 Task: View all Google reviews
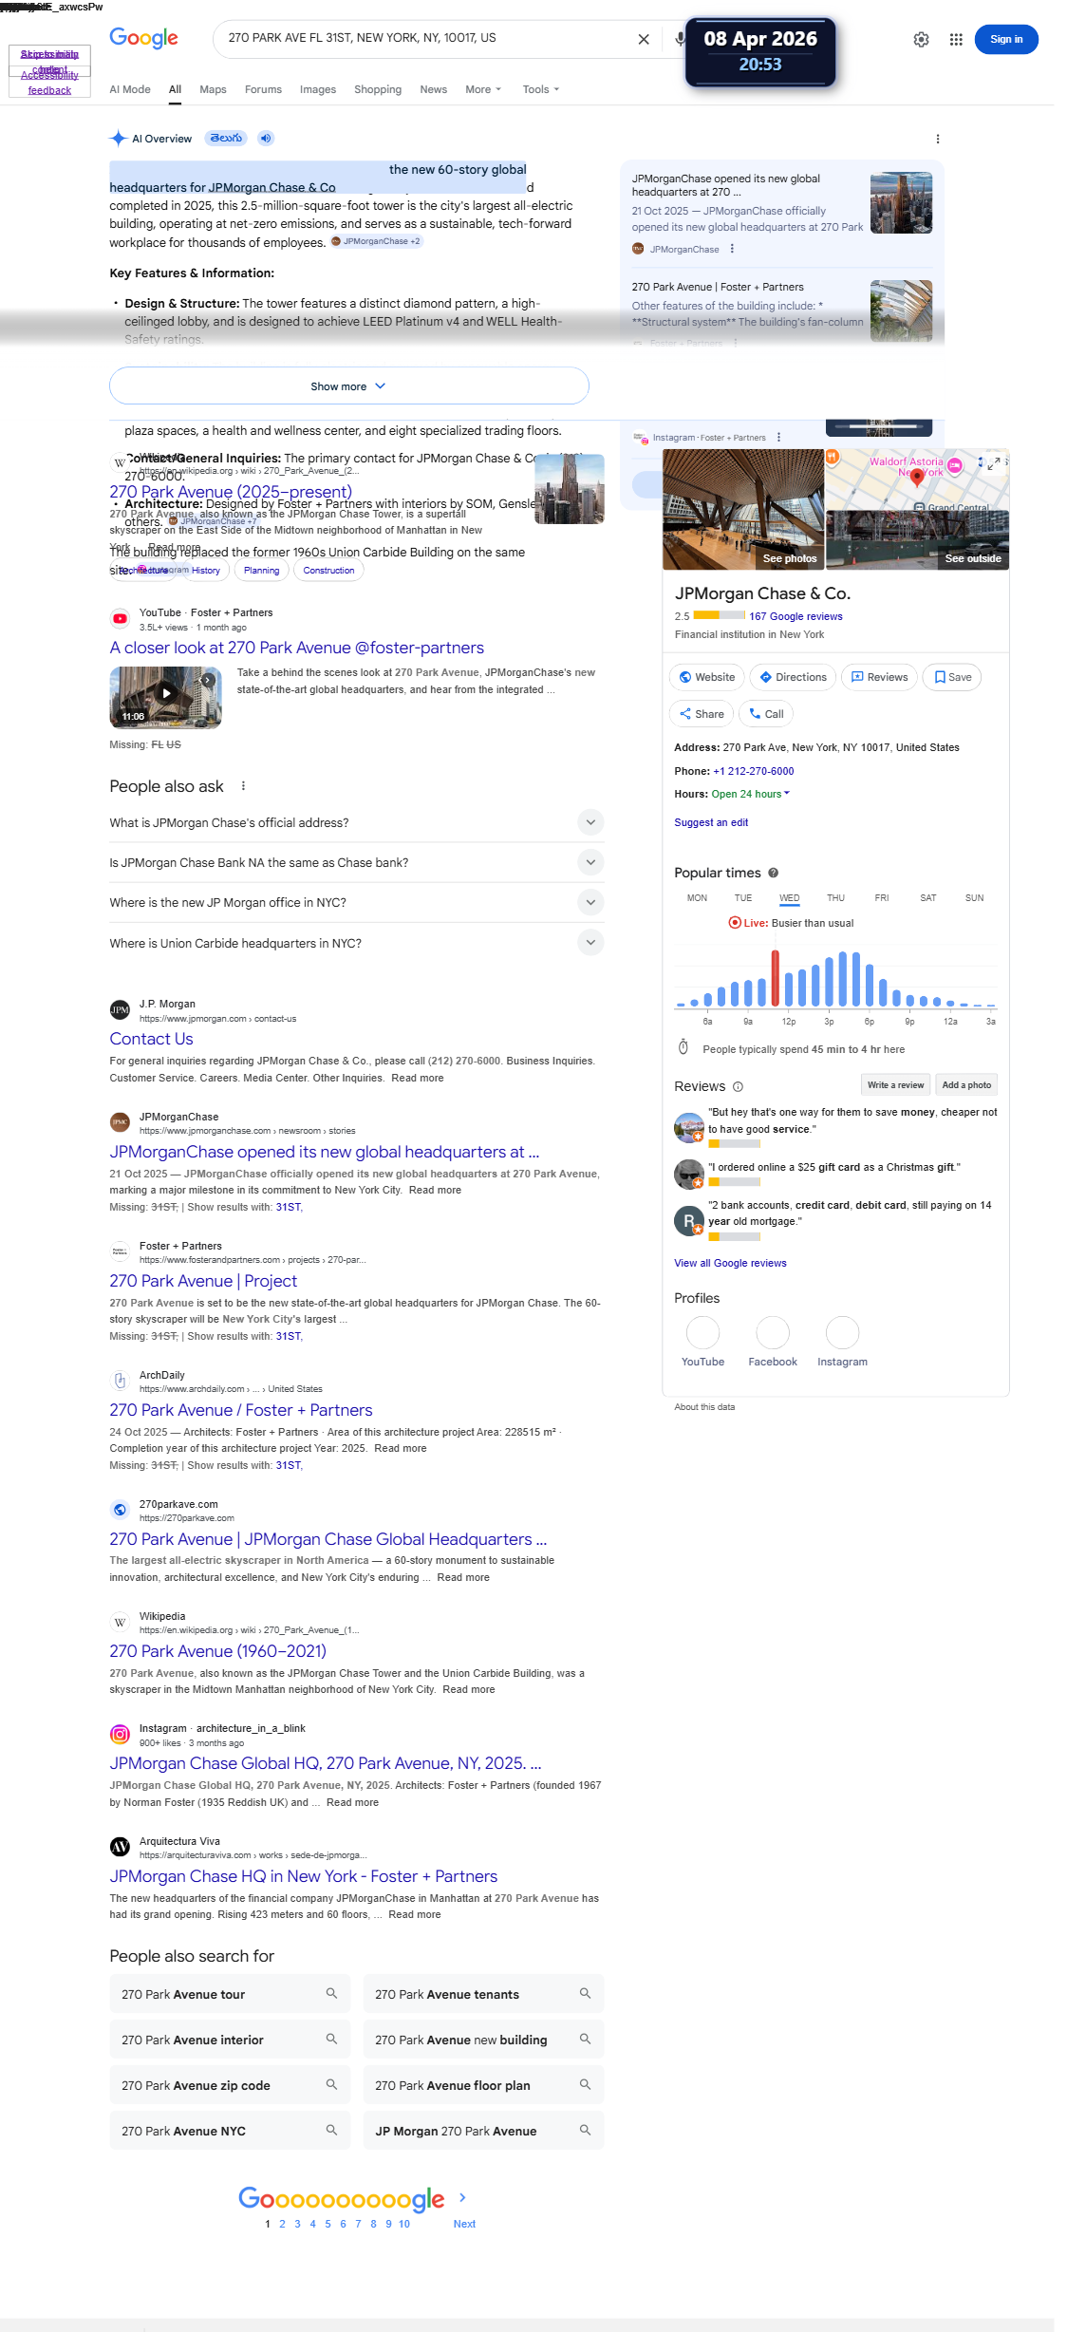tap(730, 1263)
